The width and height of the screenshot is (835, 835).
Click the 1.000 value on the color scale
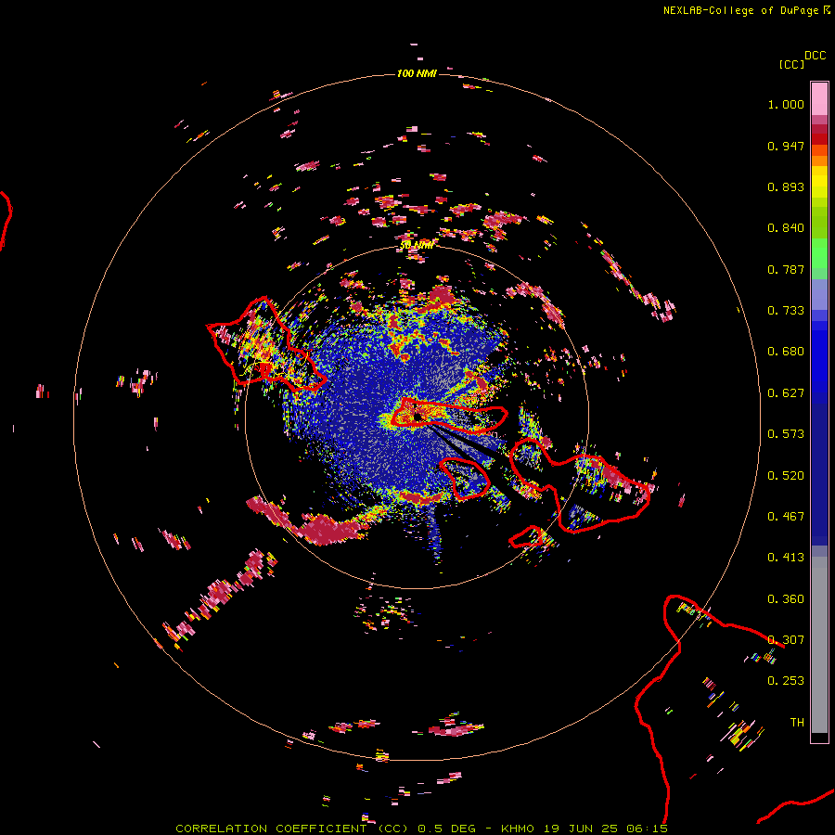pos(786,104)
